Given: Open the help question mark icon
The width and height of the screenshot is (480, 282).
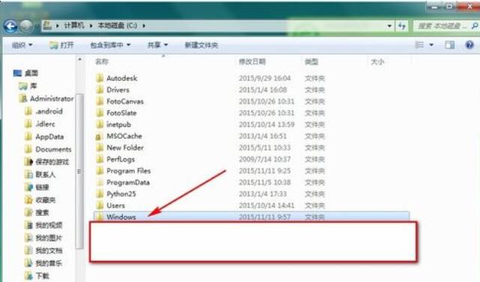Looking at the screenshot, I should pos(469,45).
